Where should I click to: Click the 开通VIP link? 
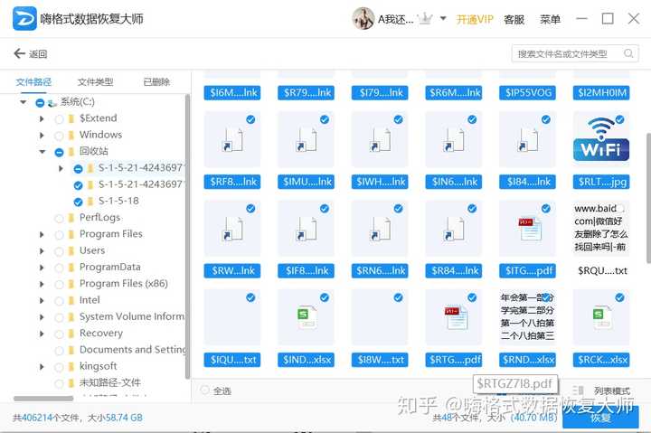tap(475, 19)
